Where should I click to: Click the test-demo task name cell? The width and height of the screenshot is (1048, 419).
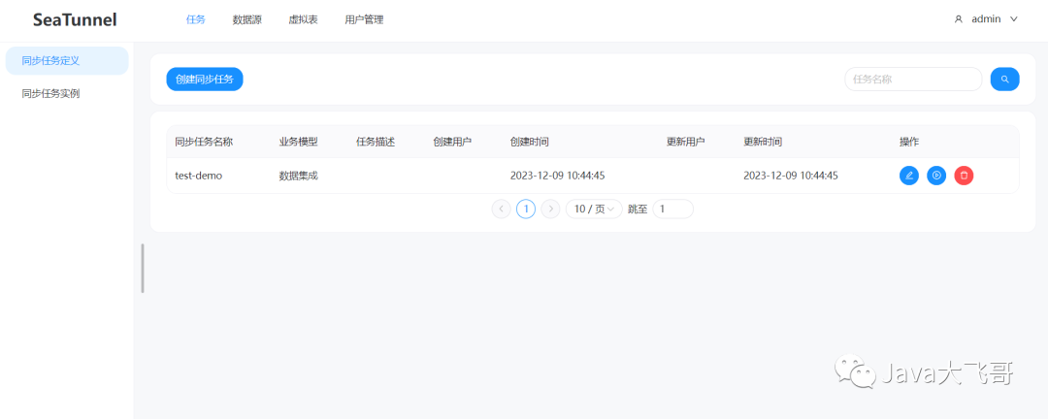199,176
